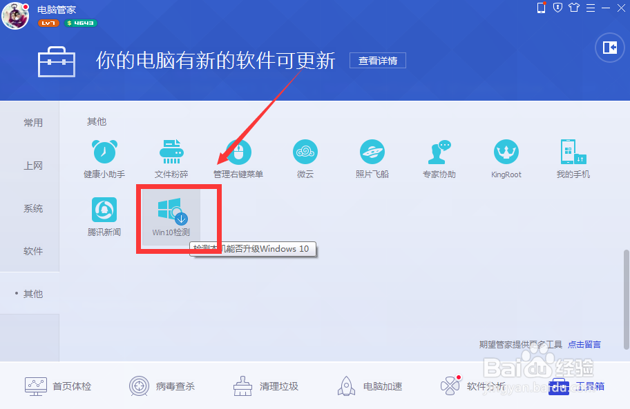
Task: Click the 电脑管家 title text
Action: pos(57,10)
